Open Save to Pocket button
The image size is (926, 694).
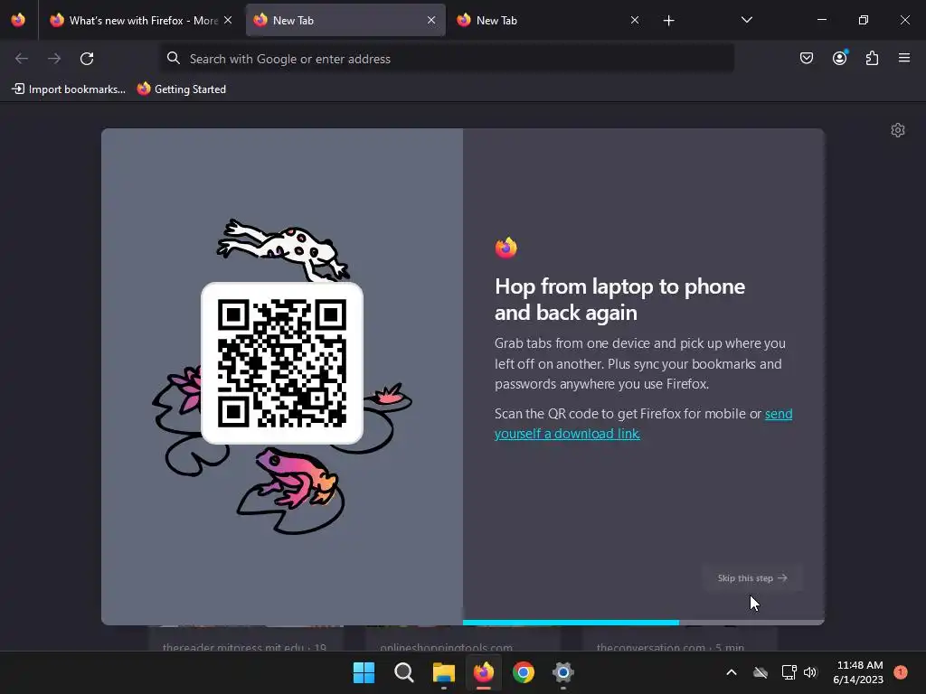(806, 58)
